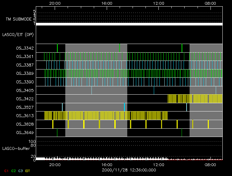Click the first green marker in OS_3649

(57, 133)
